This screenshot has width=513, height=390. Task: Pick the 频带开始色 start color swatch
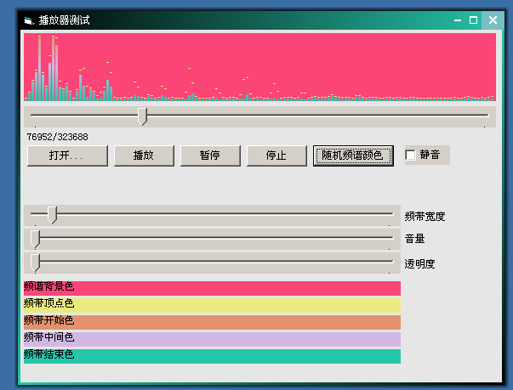[x=212, y=322]
